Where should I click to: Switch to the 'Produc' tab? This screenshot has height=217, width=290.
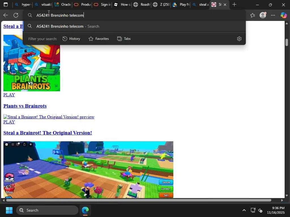[x=82, y=5]
